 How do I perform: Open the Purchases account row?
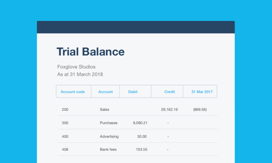pos(109,123)
